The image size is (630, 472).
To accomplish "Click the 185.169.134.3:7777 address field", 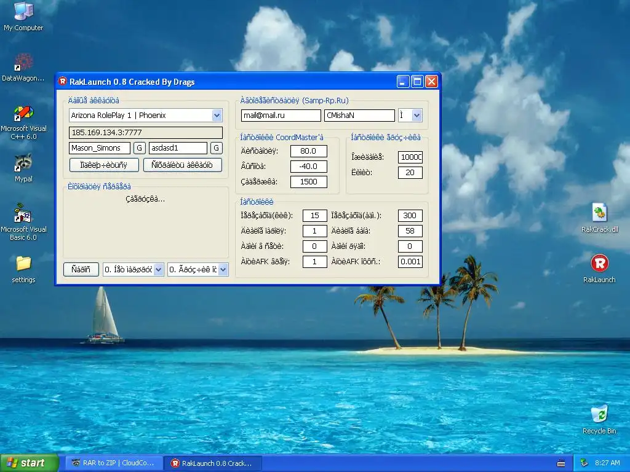I will tap(146, 133).
